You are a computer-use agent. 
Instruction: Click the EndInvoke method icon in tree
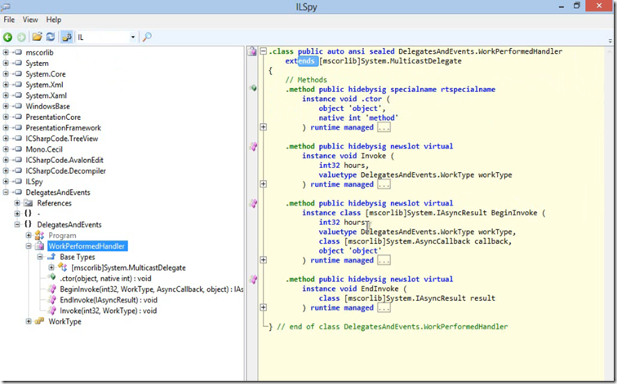click(x=51, y=300)
